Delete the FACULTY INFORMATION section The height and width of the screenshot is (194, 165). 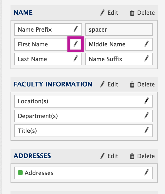click(142, 84)
